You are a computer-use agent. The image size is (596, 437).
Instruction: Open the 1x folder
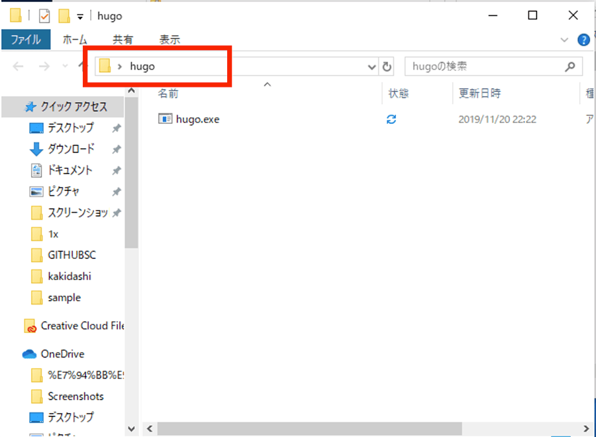click(53, 234)
